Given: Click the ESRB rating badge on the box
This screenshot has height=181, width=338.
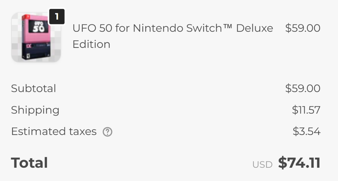Looking at the screenshot, I should point(29,55).
